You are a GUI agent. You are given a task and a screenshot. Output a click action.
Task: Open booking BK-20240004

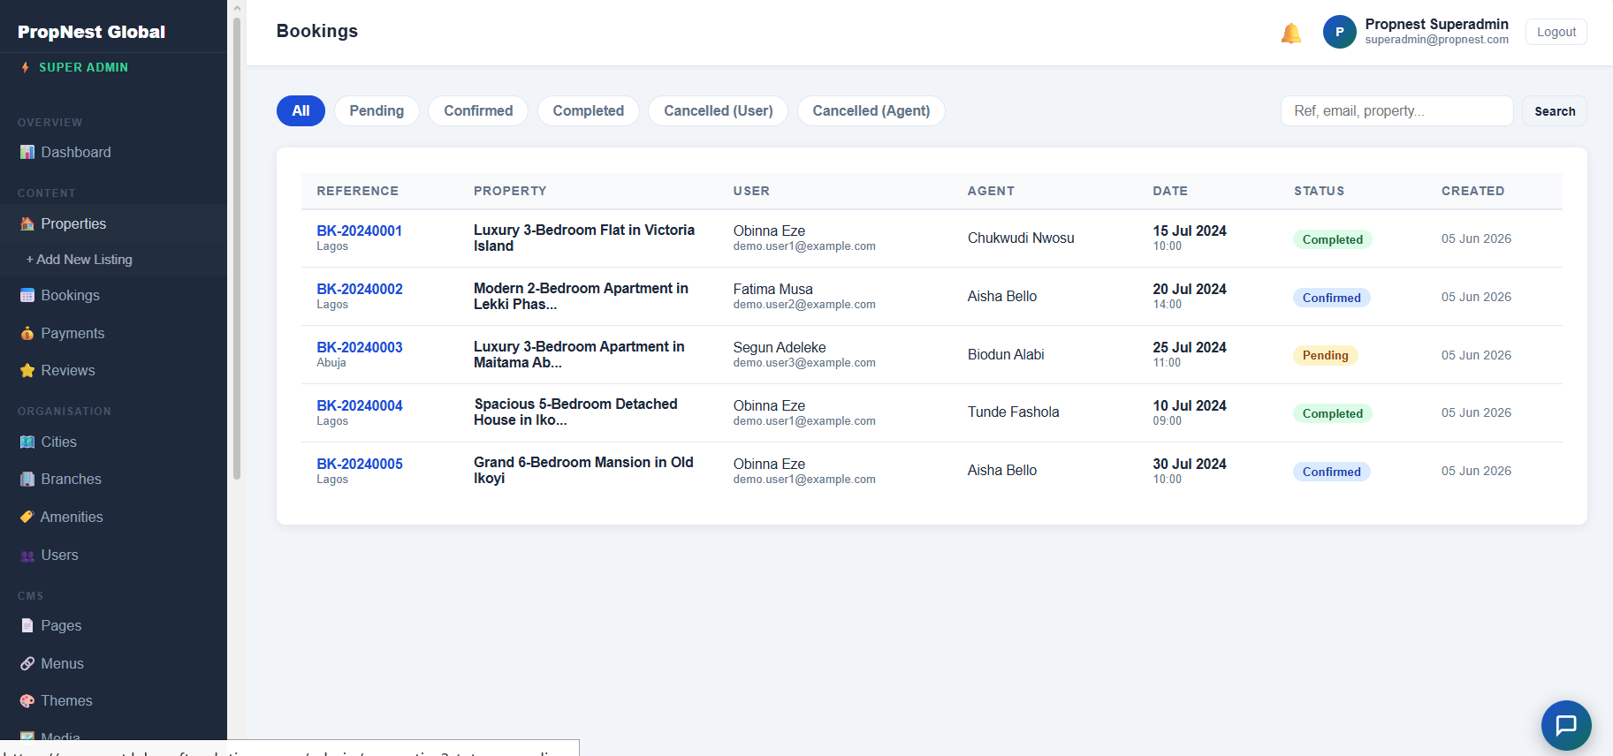[360, 405]
